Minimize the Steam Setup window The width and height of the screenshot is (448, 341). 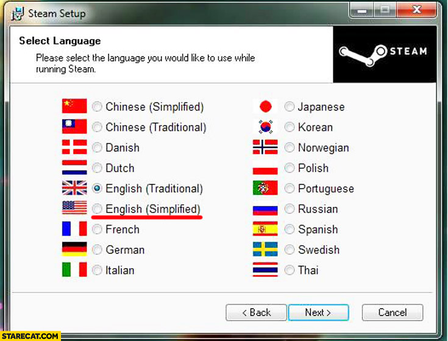(362, 10)
